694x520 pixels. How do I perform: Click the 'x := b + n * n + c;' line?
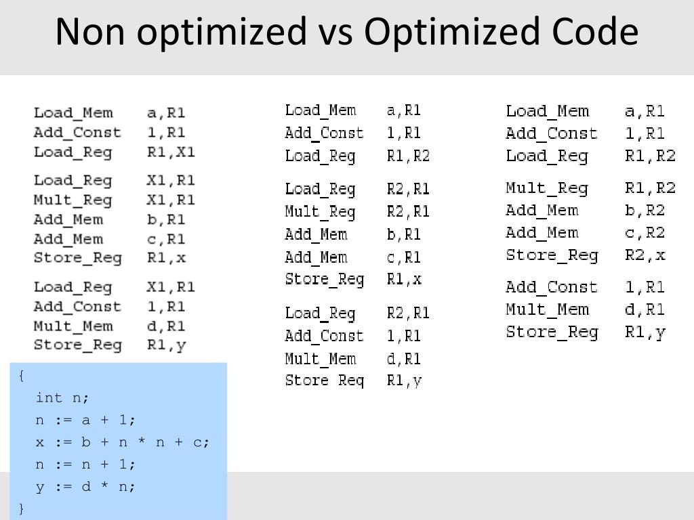[x=123, y=442]
